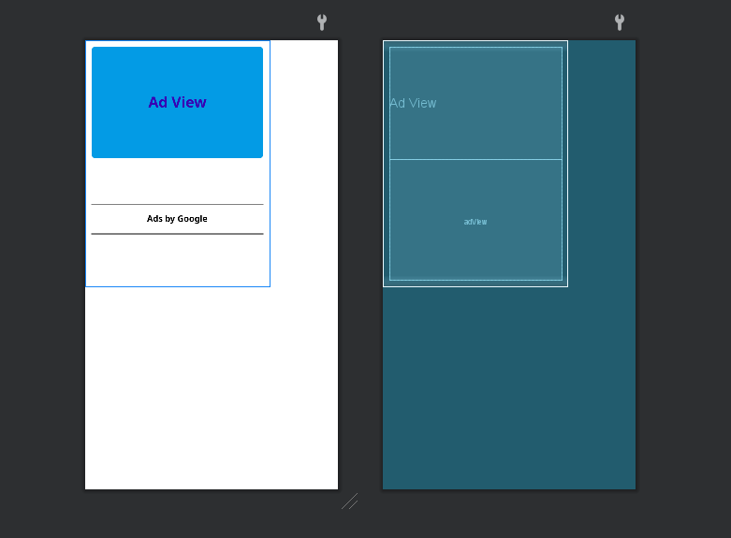
Task: Select the 'Ad View' text in blueprint
Action: [413, 103]
